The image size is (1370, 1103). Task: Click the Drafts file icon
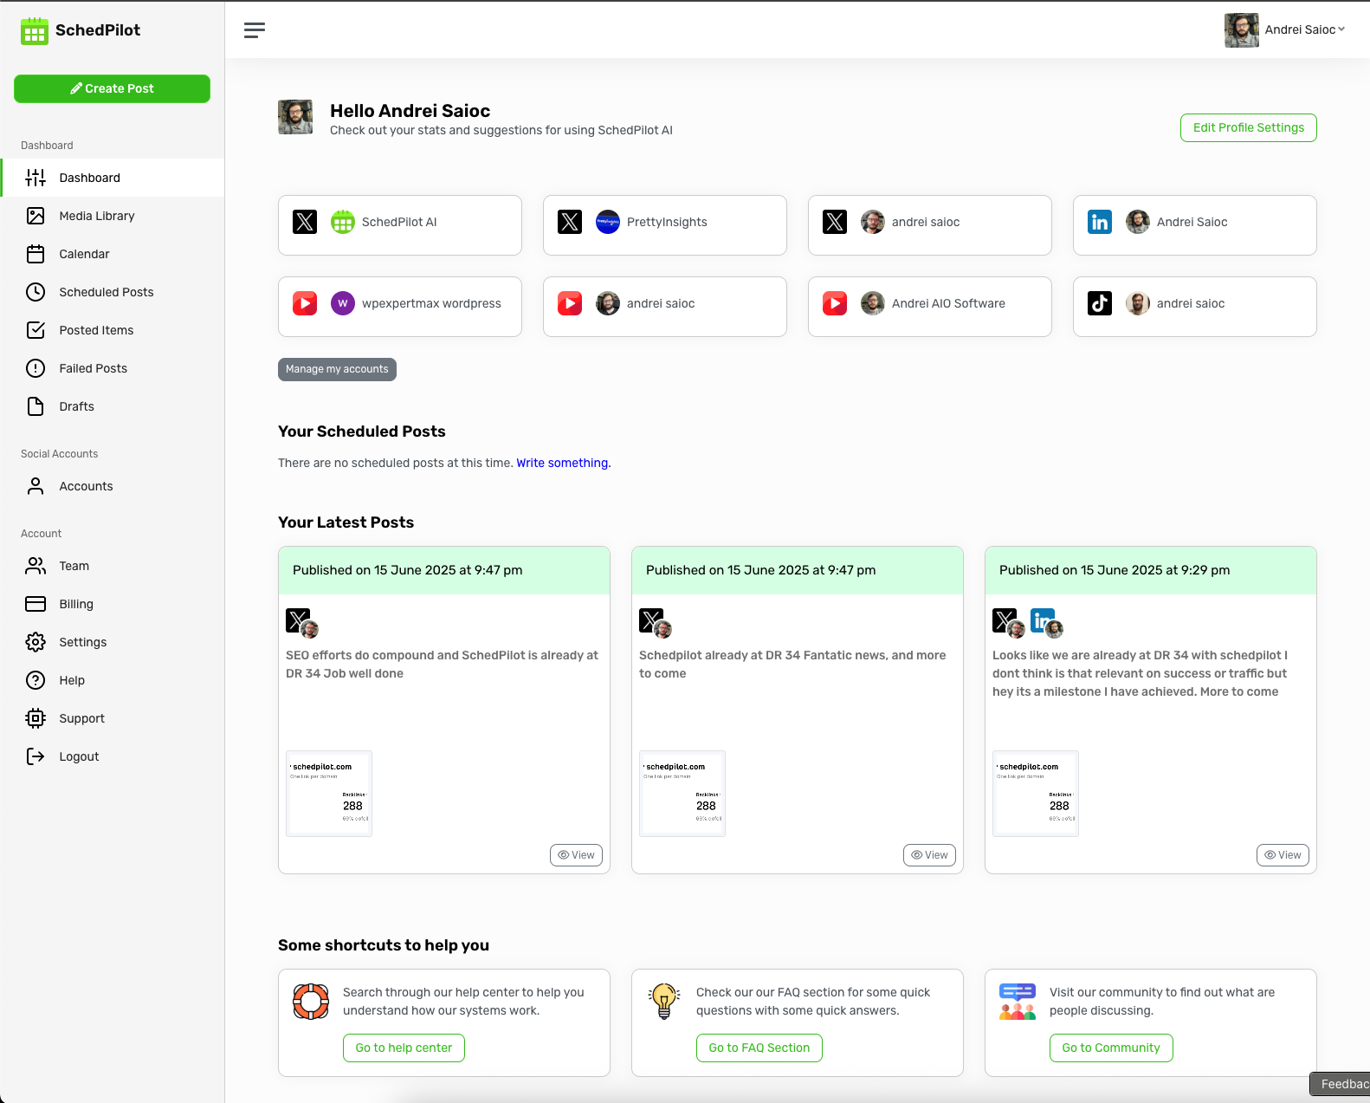[x=36, y=406]
